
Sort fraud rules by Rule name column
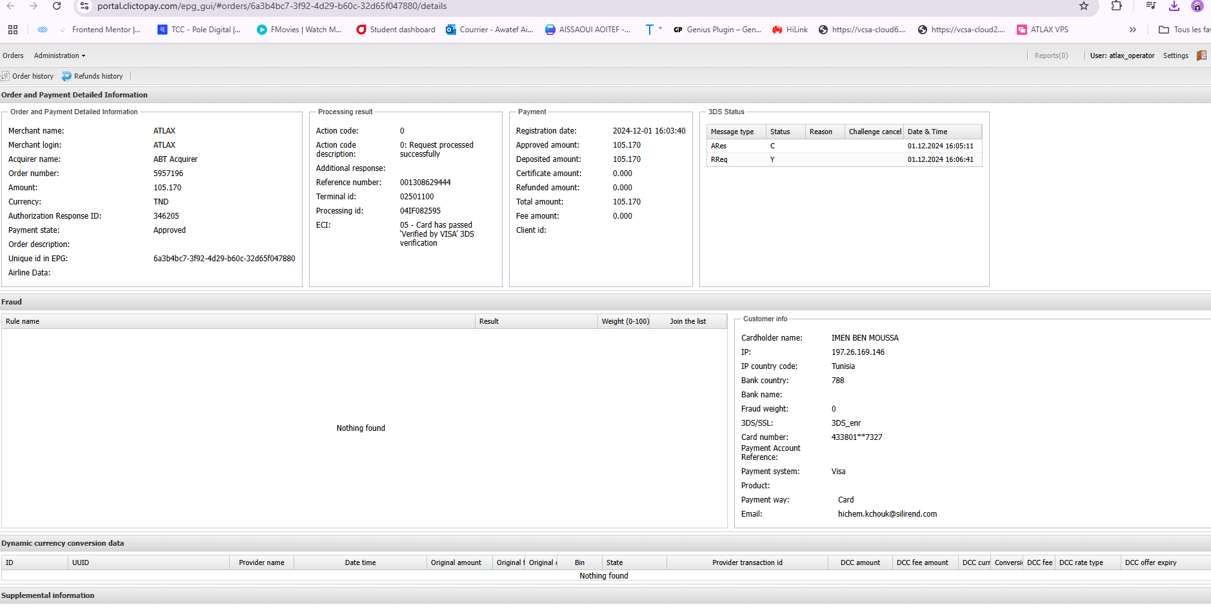tap(23, 321)
